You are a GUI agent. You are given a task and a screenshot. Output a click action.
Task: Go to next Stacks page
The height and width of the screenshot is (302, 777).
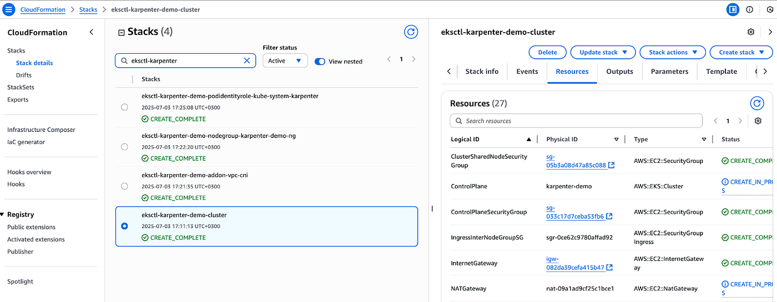point(413,59)
